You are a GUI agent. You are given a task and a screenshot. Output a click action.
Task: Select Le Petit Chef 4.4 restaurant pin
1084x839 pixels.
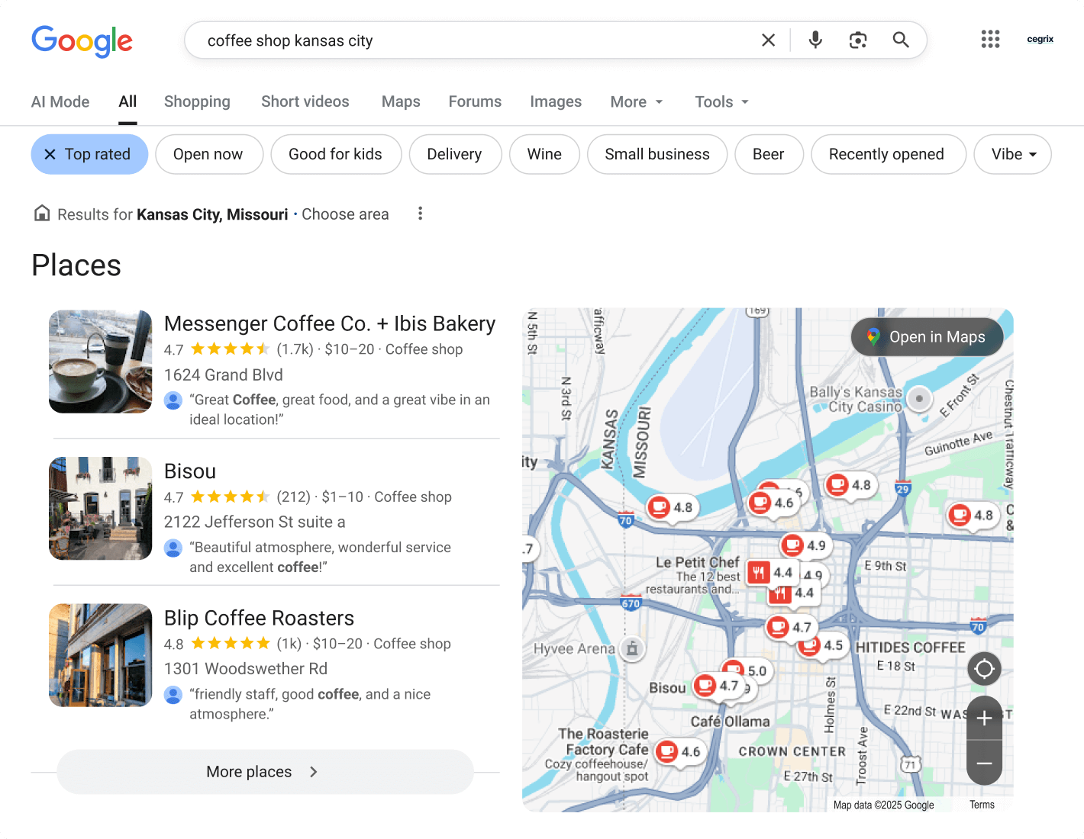pos(771,572)
